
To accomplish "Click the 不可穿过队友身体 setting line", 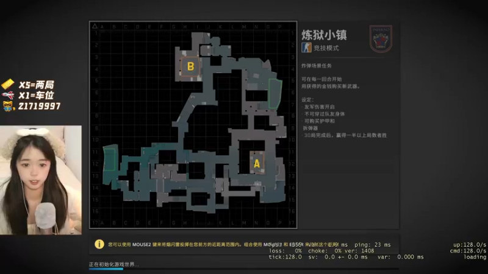I will tap(325, 114).
